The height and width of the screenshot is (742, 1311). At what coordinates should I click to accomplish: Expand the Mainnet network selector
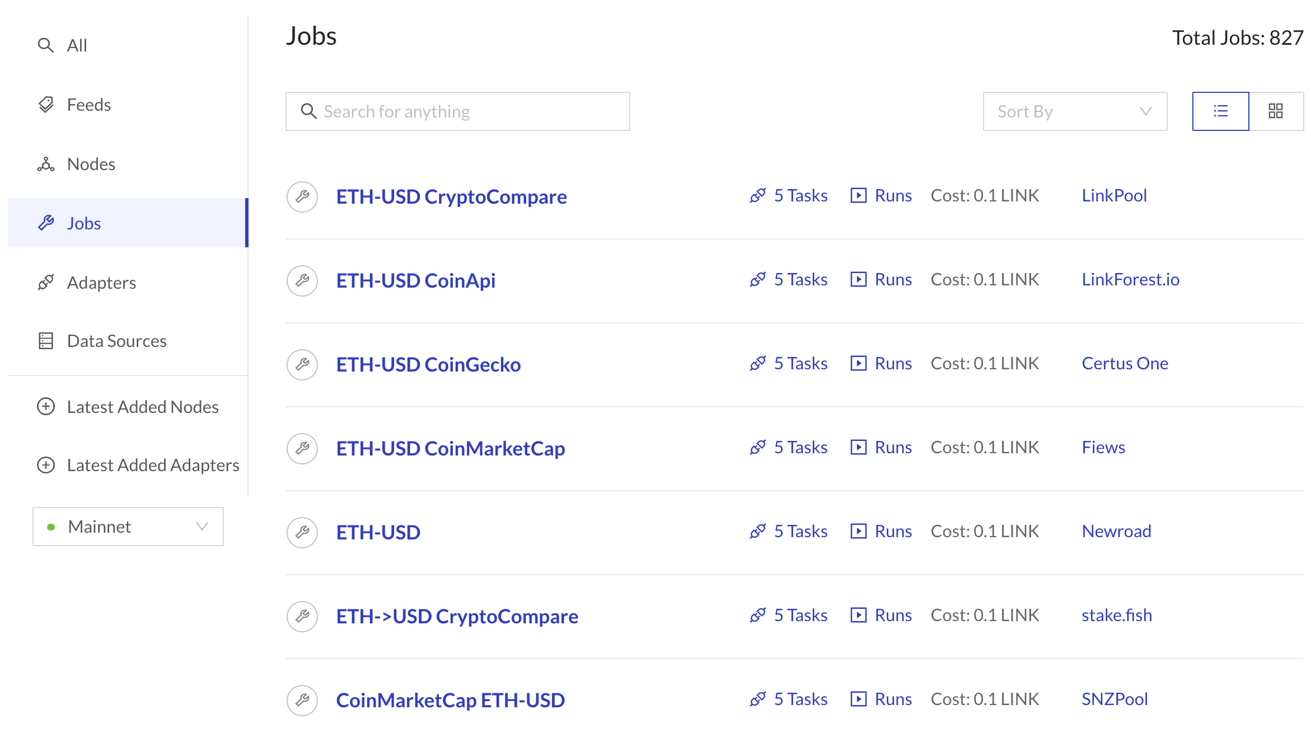pos(128,527)
